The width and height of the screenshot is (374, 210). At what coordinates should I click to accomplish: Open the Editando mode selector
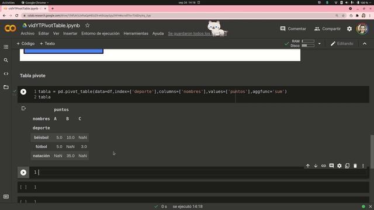[x=342, y=44]
